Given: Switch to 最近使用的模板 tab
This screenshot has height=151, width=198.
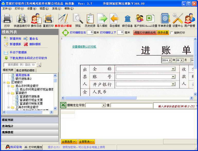Looking at the screenshot, I should 25,70.
